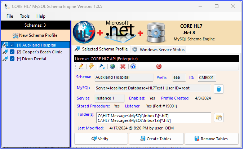Click the Verify button

(x=101, y=139)
